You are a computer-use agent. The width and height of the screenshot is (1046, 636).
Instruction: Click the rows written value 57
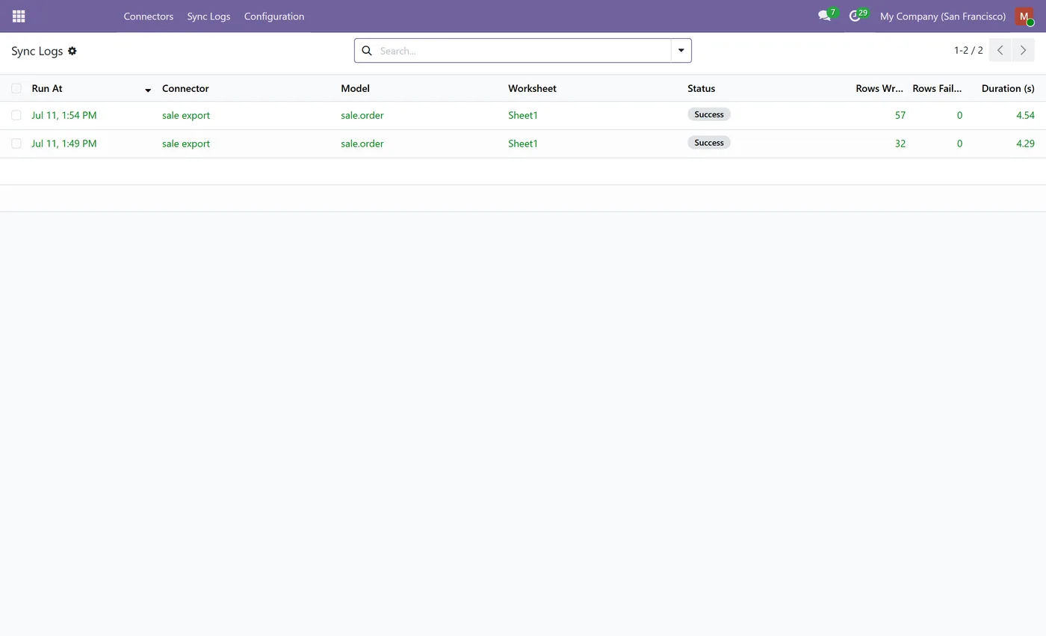click(x=900, y=115)
